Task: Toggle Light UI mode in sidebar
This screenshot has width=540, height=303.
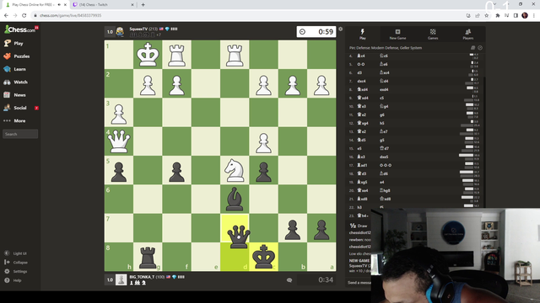Action: [15, 253]
